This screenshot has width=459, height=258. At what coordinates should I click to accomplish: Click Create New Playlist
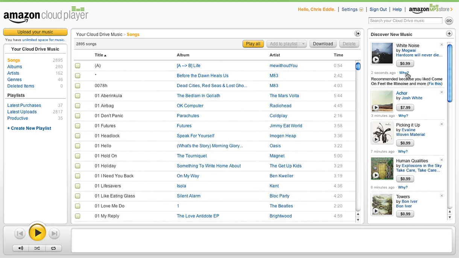(29, 128)
